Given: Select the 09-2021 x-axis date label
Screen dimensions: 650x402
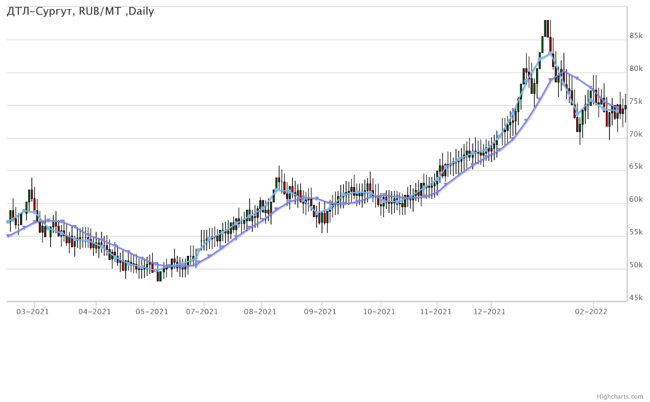Looking at the screenshot, I should point(320,312).
